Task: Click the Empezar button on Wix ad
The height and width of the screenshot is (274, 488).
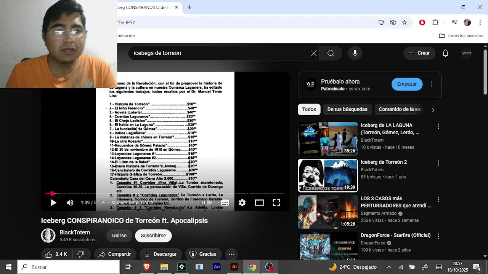Action: pos(407,84)
